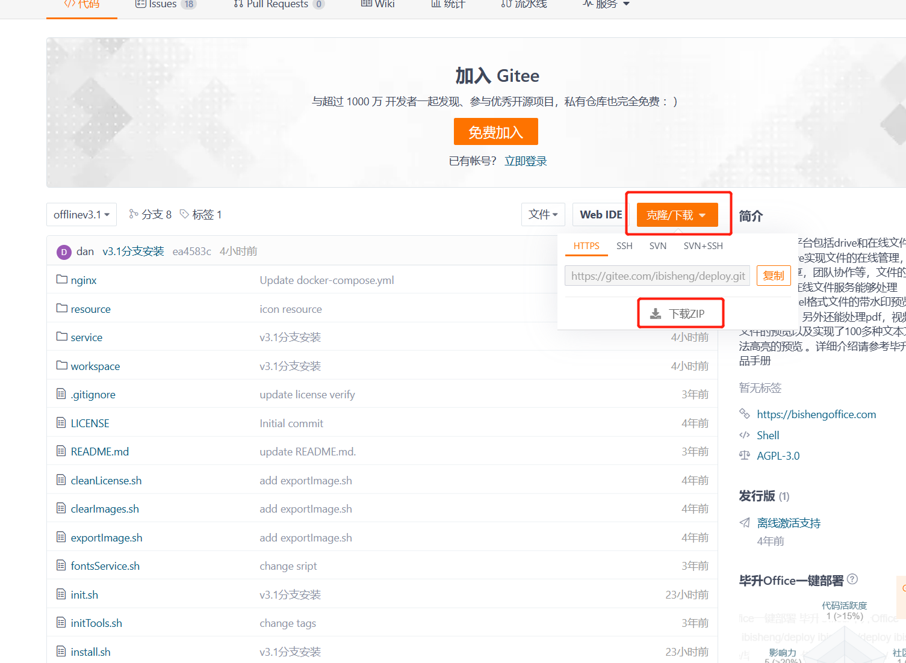Viewport: 906px width, 663px height.
Task: Click the LICENSE file icon
Action: coord(61,423)
